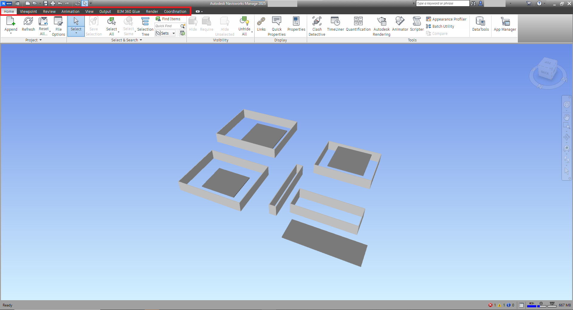Run Find Items search
Screen dimensions: 573x310
pyautogui.click(x=169, y=19)
